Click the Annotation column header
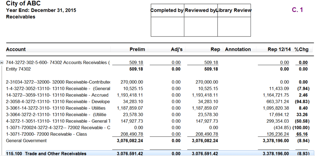Image resolution: width=315 pixels, height=156 pixels. point(238,49)
